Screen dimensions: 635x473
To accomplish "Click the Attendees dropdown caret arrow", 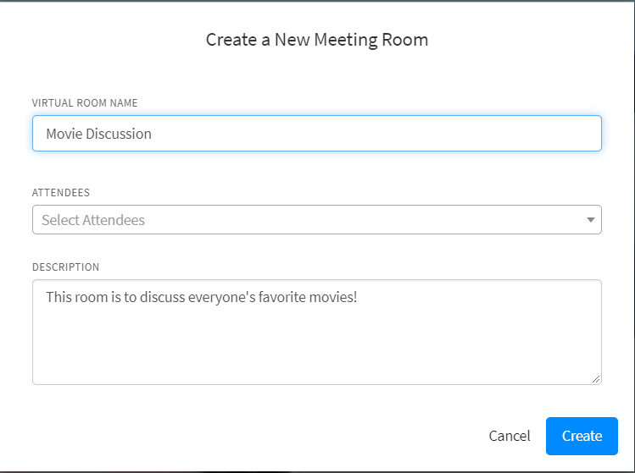I will point(590,220).
